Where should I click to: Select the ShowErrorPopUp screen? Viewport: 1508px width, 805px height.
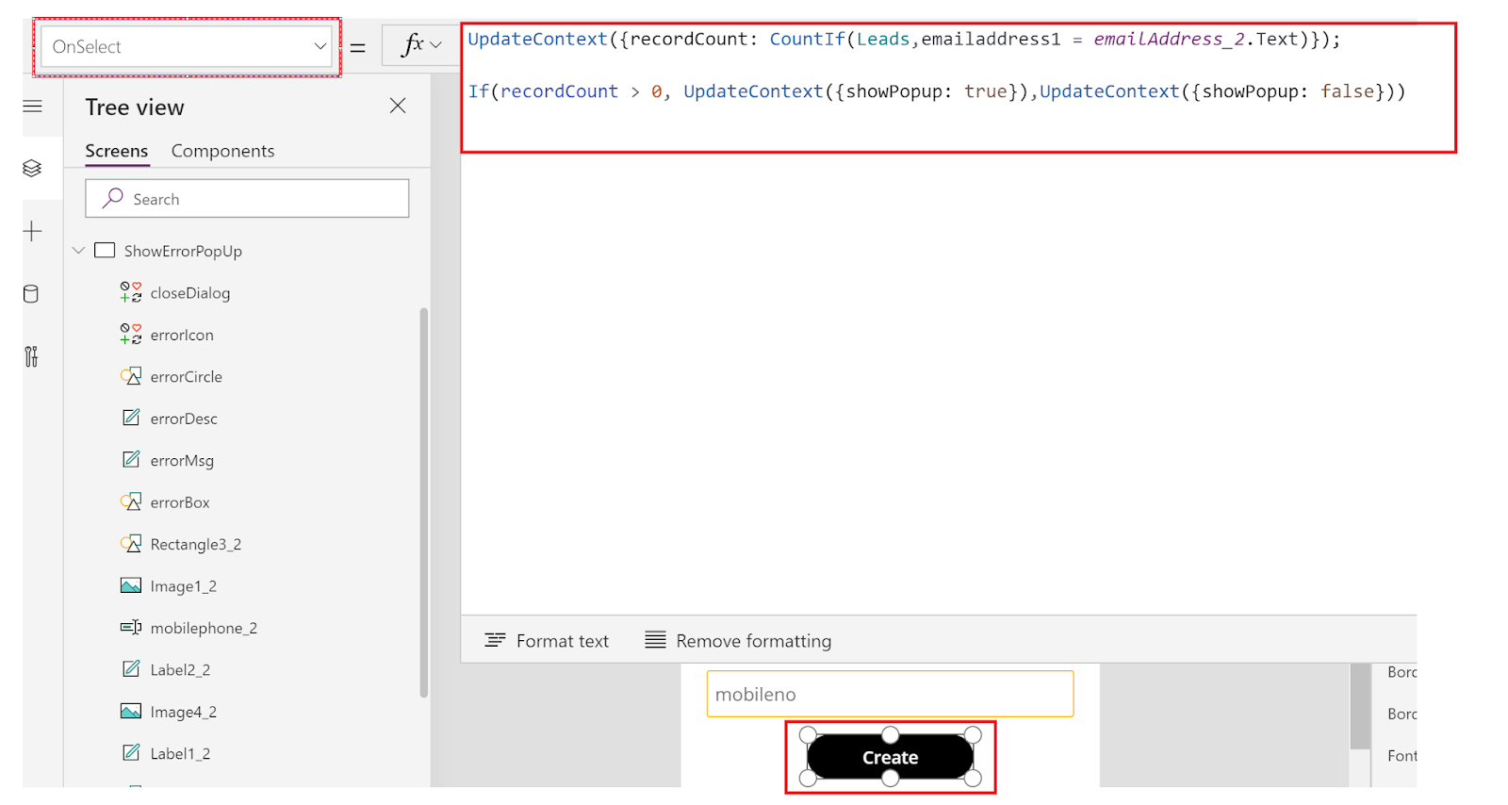183,251
